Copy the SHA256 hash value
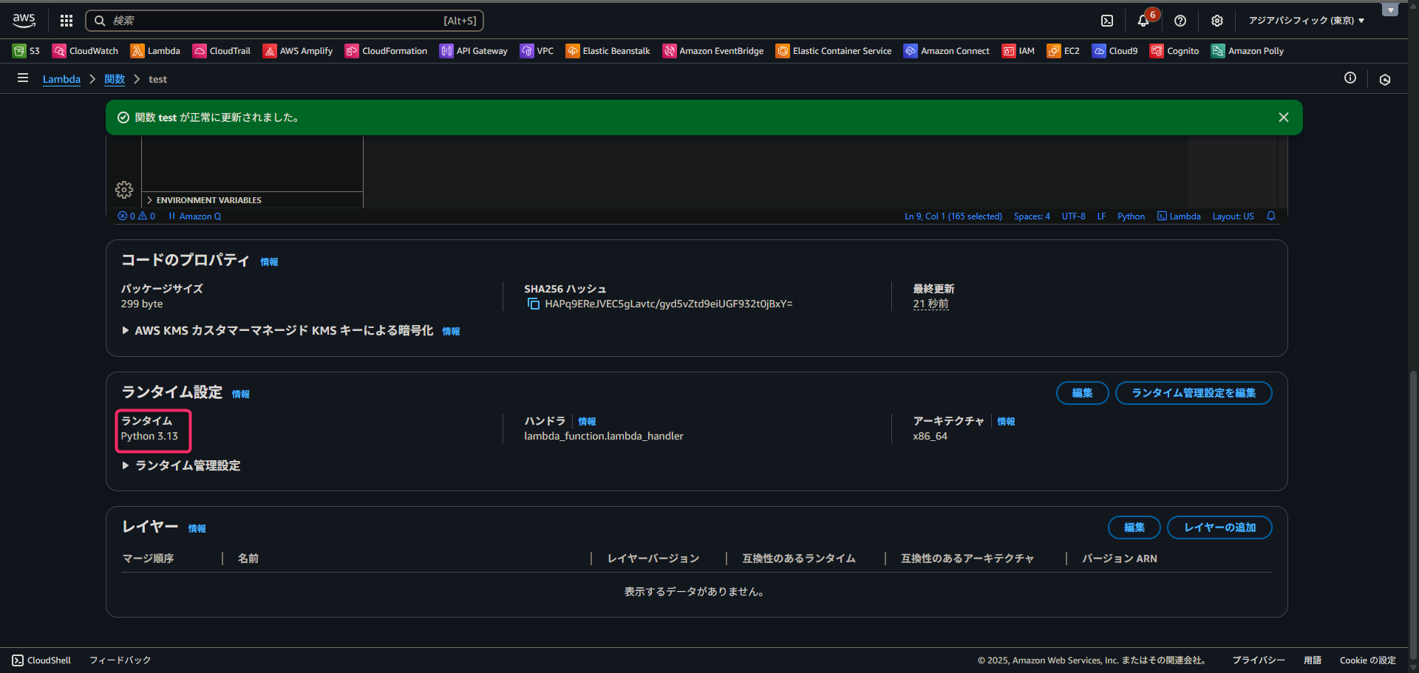The width and height of the screenshot is (1419, 673). (533, 304)
